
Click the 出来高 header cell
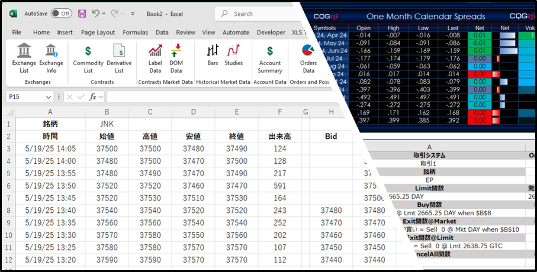click(x=280, y=137)
